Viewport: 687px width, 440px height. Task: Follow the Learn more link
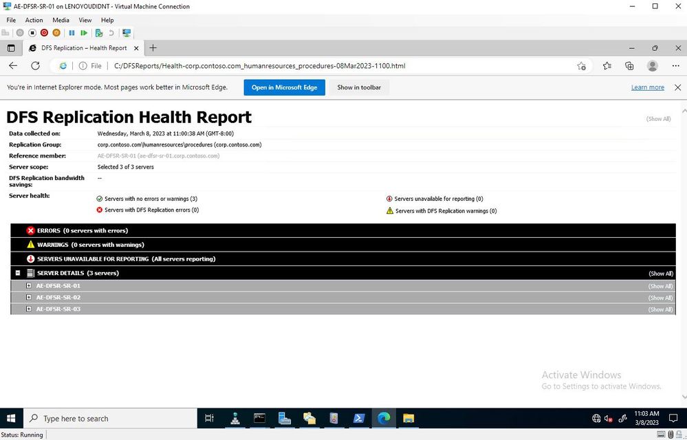pyautogui.click(x=648, y=87)
